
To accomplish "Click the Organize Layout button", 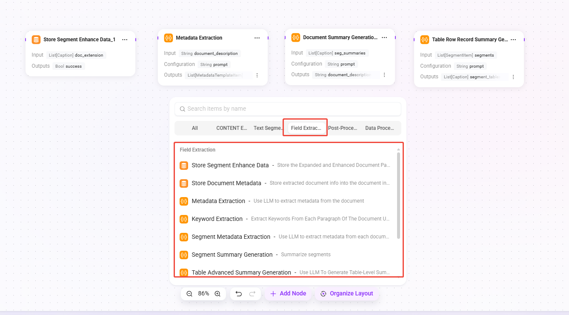I will (347, 294).
